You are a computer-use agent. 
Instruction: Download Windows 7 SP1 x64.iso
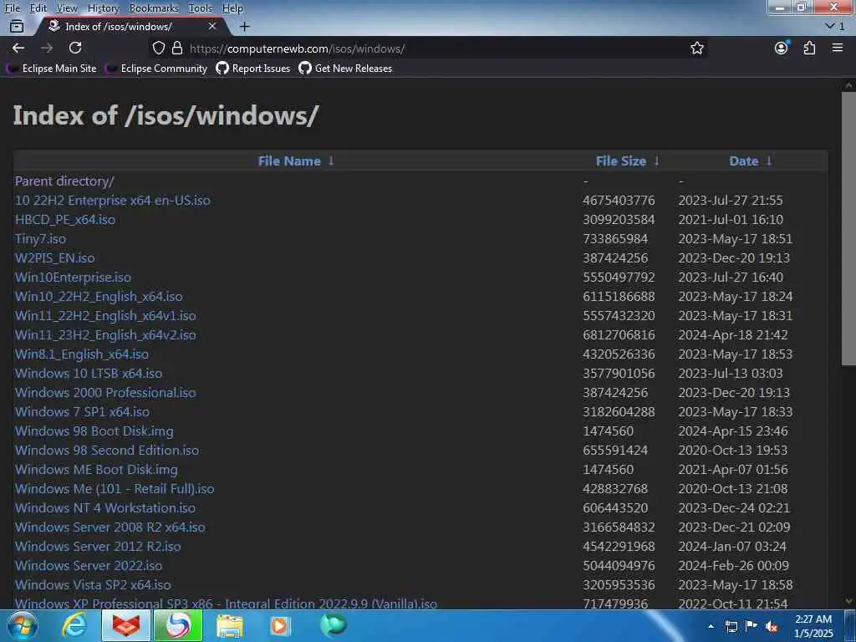coord(82,411)
